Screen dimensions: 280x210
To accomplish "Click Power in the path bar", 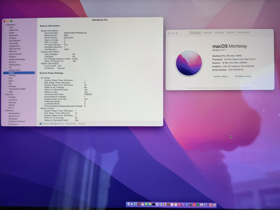I will point(82,124).
